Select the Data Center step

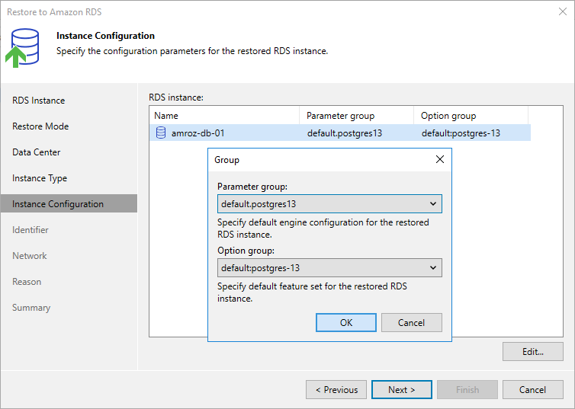[37, 152]
